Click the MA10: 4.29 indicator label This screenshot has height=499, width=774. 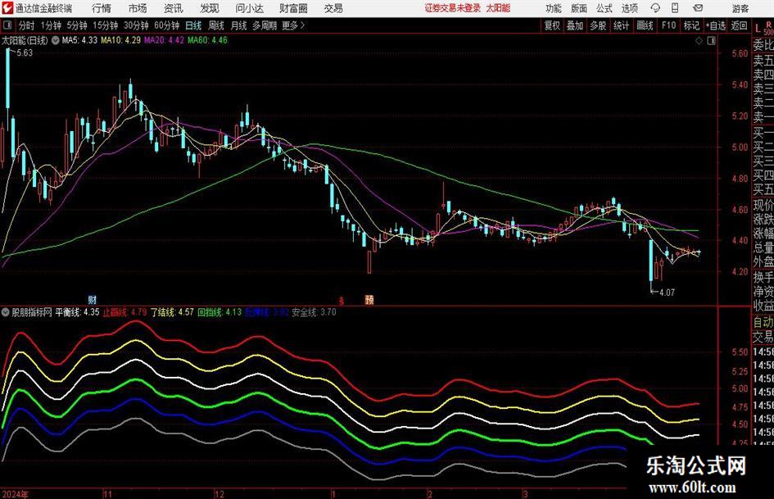[121, 40]
